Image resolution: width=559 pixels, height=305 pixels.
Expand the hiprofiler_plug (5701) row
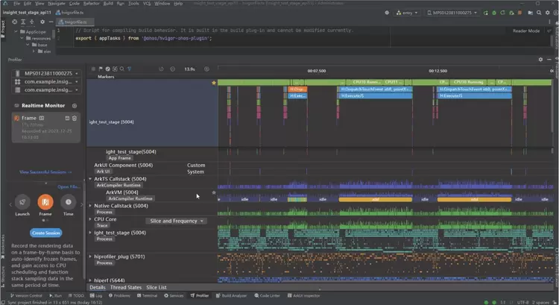91,257
